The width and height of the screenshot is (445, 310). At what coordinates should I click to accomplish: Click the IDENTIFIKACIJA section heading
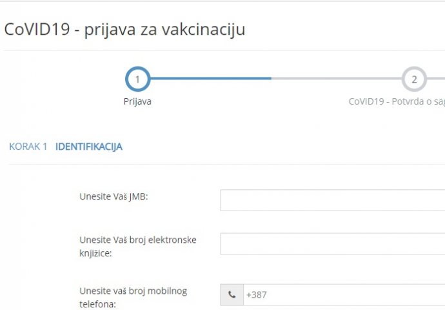pos(89,147)
